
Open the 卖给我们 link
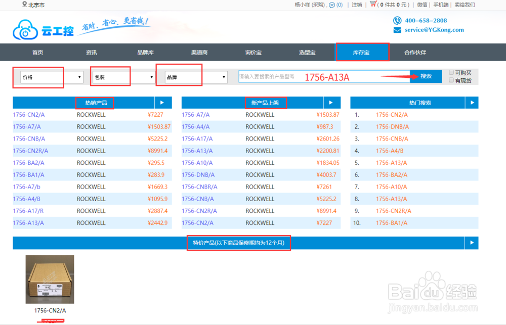(x=465, y=5)
